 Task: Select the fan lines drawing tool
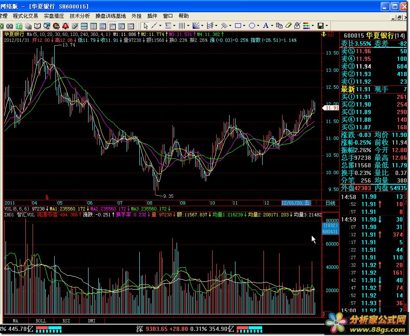click(x=196, y=25)
